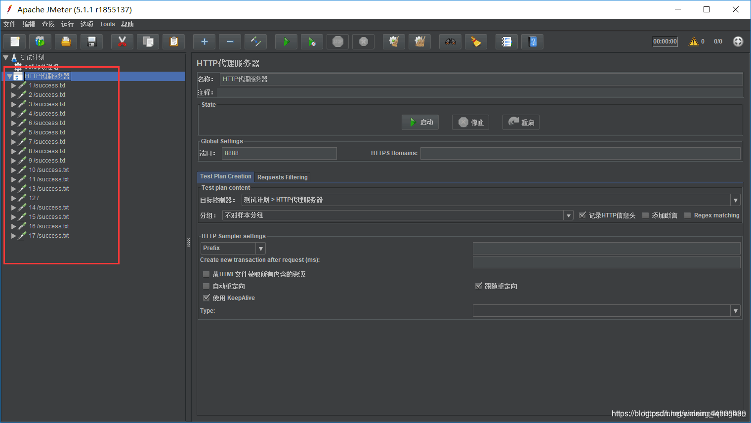
Task: Open the Run menu
Action: pyautogui.click(x=67, y=24)
